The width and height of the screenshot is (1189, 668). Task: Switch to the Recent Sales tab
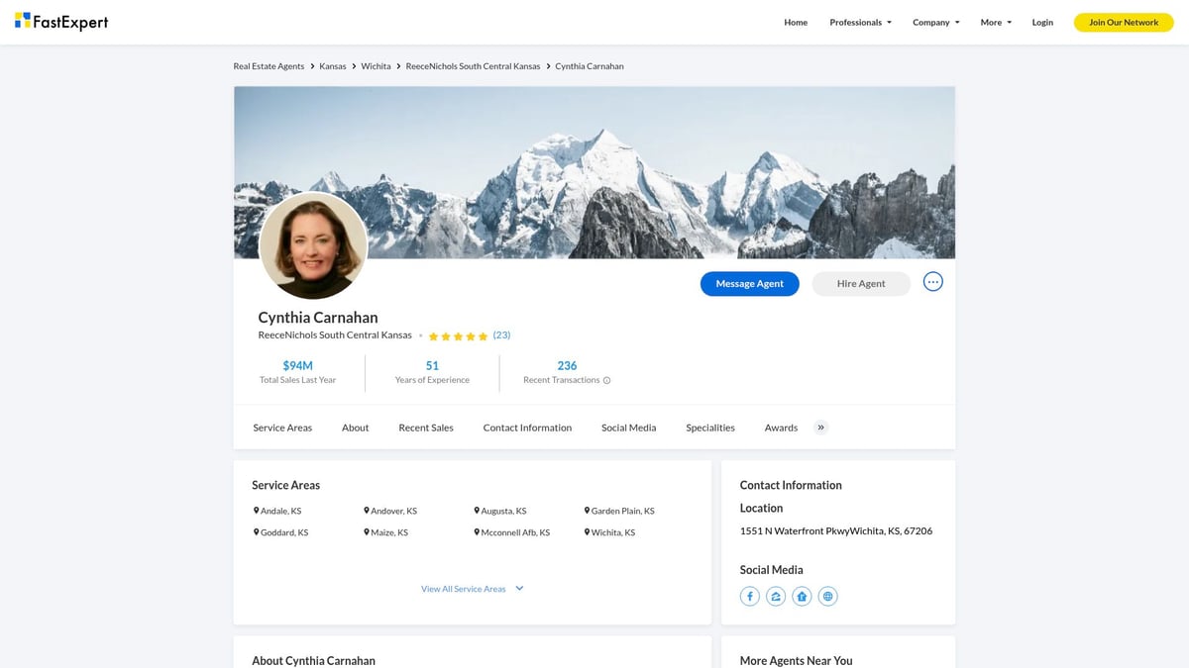(x=425, y=428)
